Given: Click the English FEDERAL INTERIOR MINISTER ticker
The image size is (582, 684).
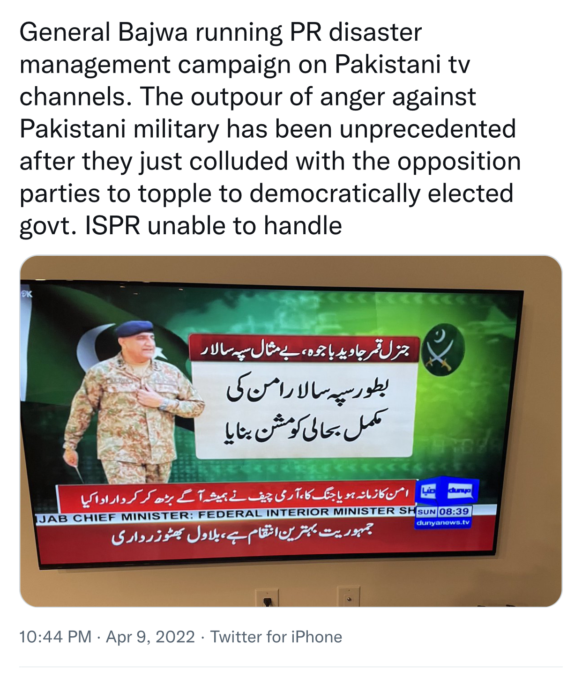Looking at the screenshot, I should [x=226, y=514].
